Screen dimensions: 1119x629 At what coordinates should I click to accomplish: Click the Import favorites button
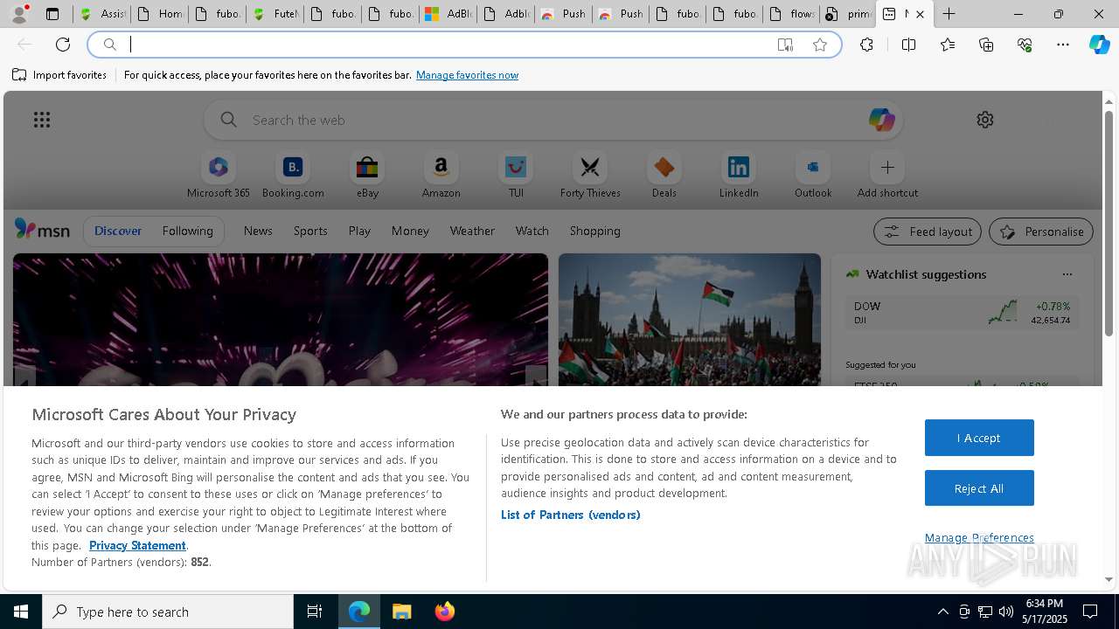click(x=59, y=75)
